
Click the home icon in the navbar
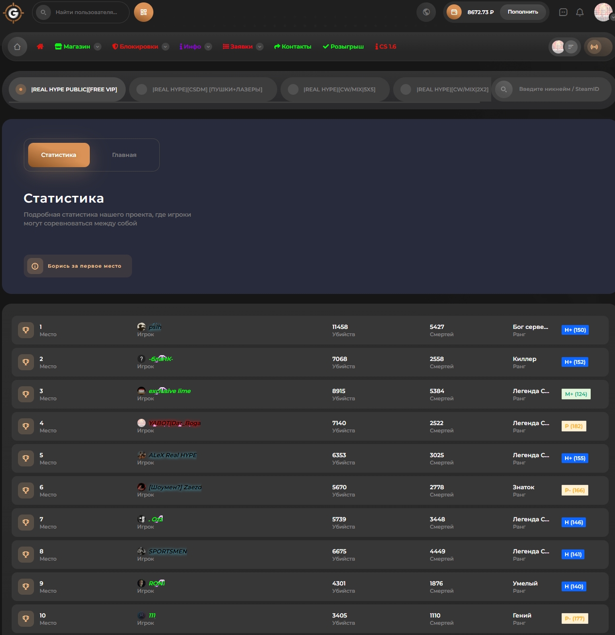point(17,47)
